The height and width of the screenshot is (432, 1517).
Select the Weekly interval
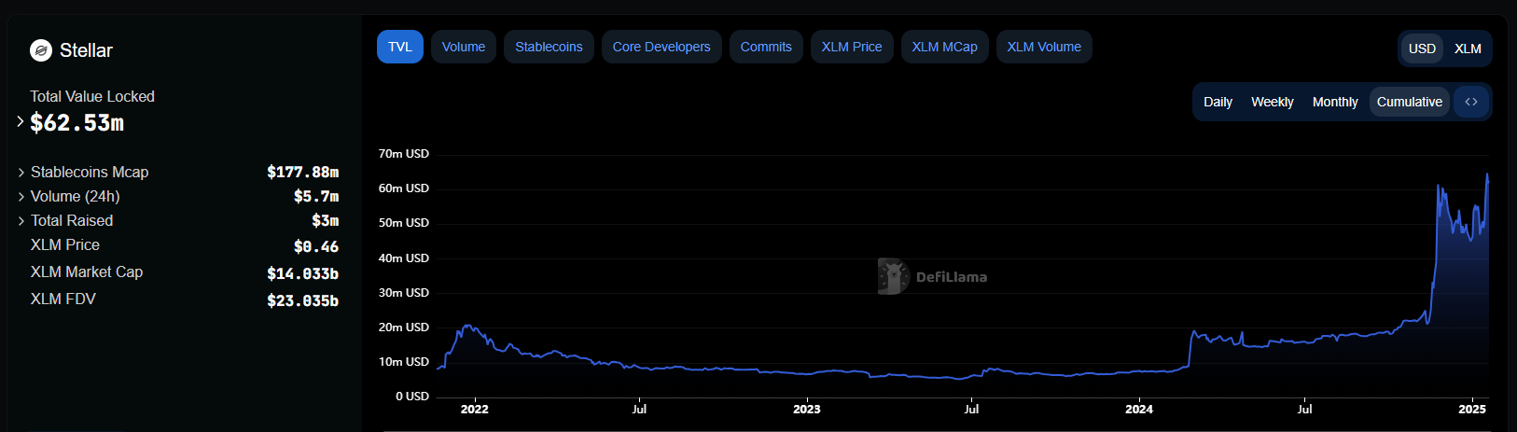click(1273, 102)
